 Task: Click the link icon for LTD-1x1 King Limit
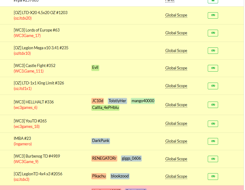213,86
